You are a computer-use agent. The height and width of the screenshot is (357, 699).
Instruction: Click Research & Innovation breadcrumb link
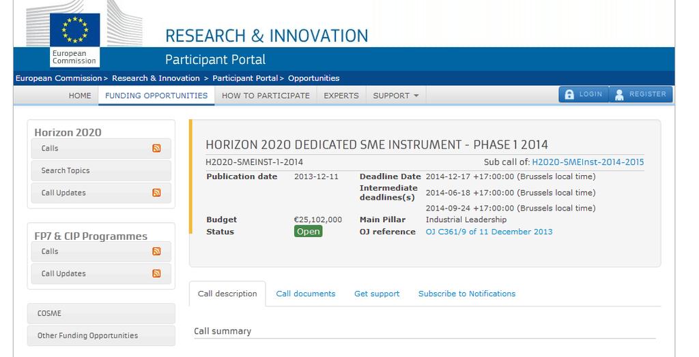[x=156, y=78]
